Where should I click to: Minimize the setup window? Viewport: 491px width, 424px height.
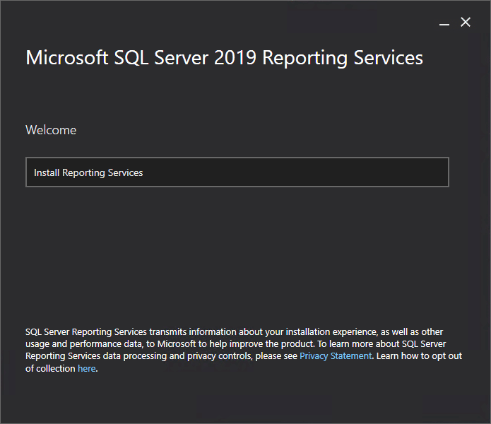[x=444, y=23]
